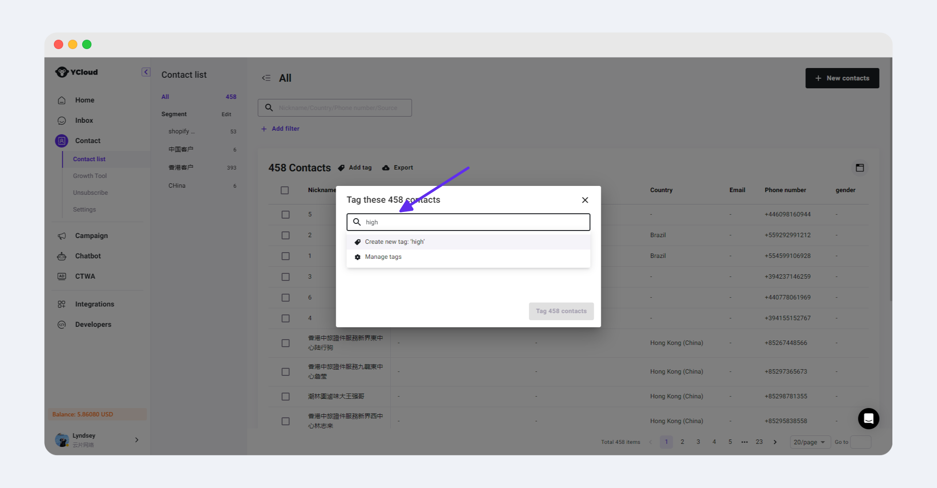
Task: Choose 'Create new tag: high' option
Action: [395, 242]
